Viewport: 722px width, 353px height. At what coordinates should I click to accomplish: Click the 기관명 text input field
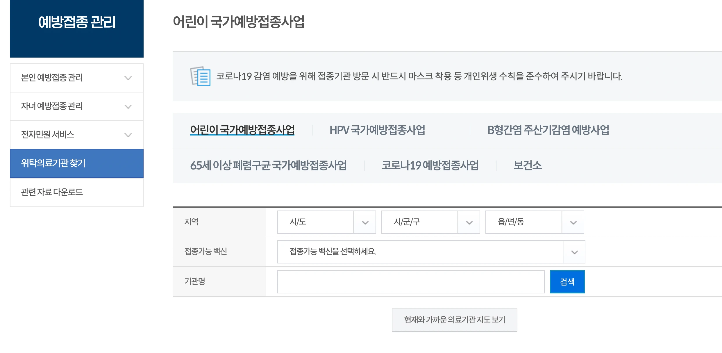point(410,282)
